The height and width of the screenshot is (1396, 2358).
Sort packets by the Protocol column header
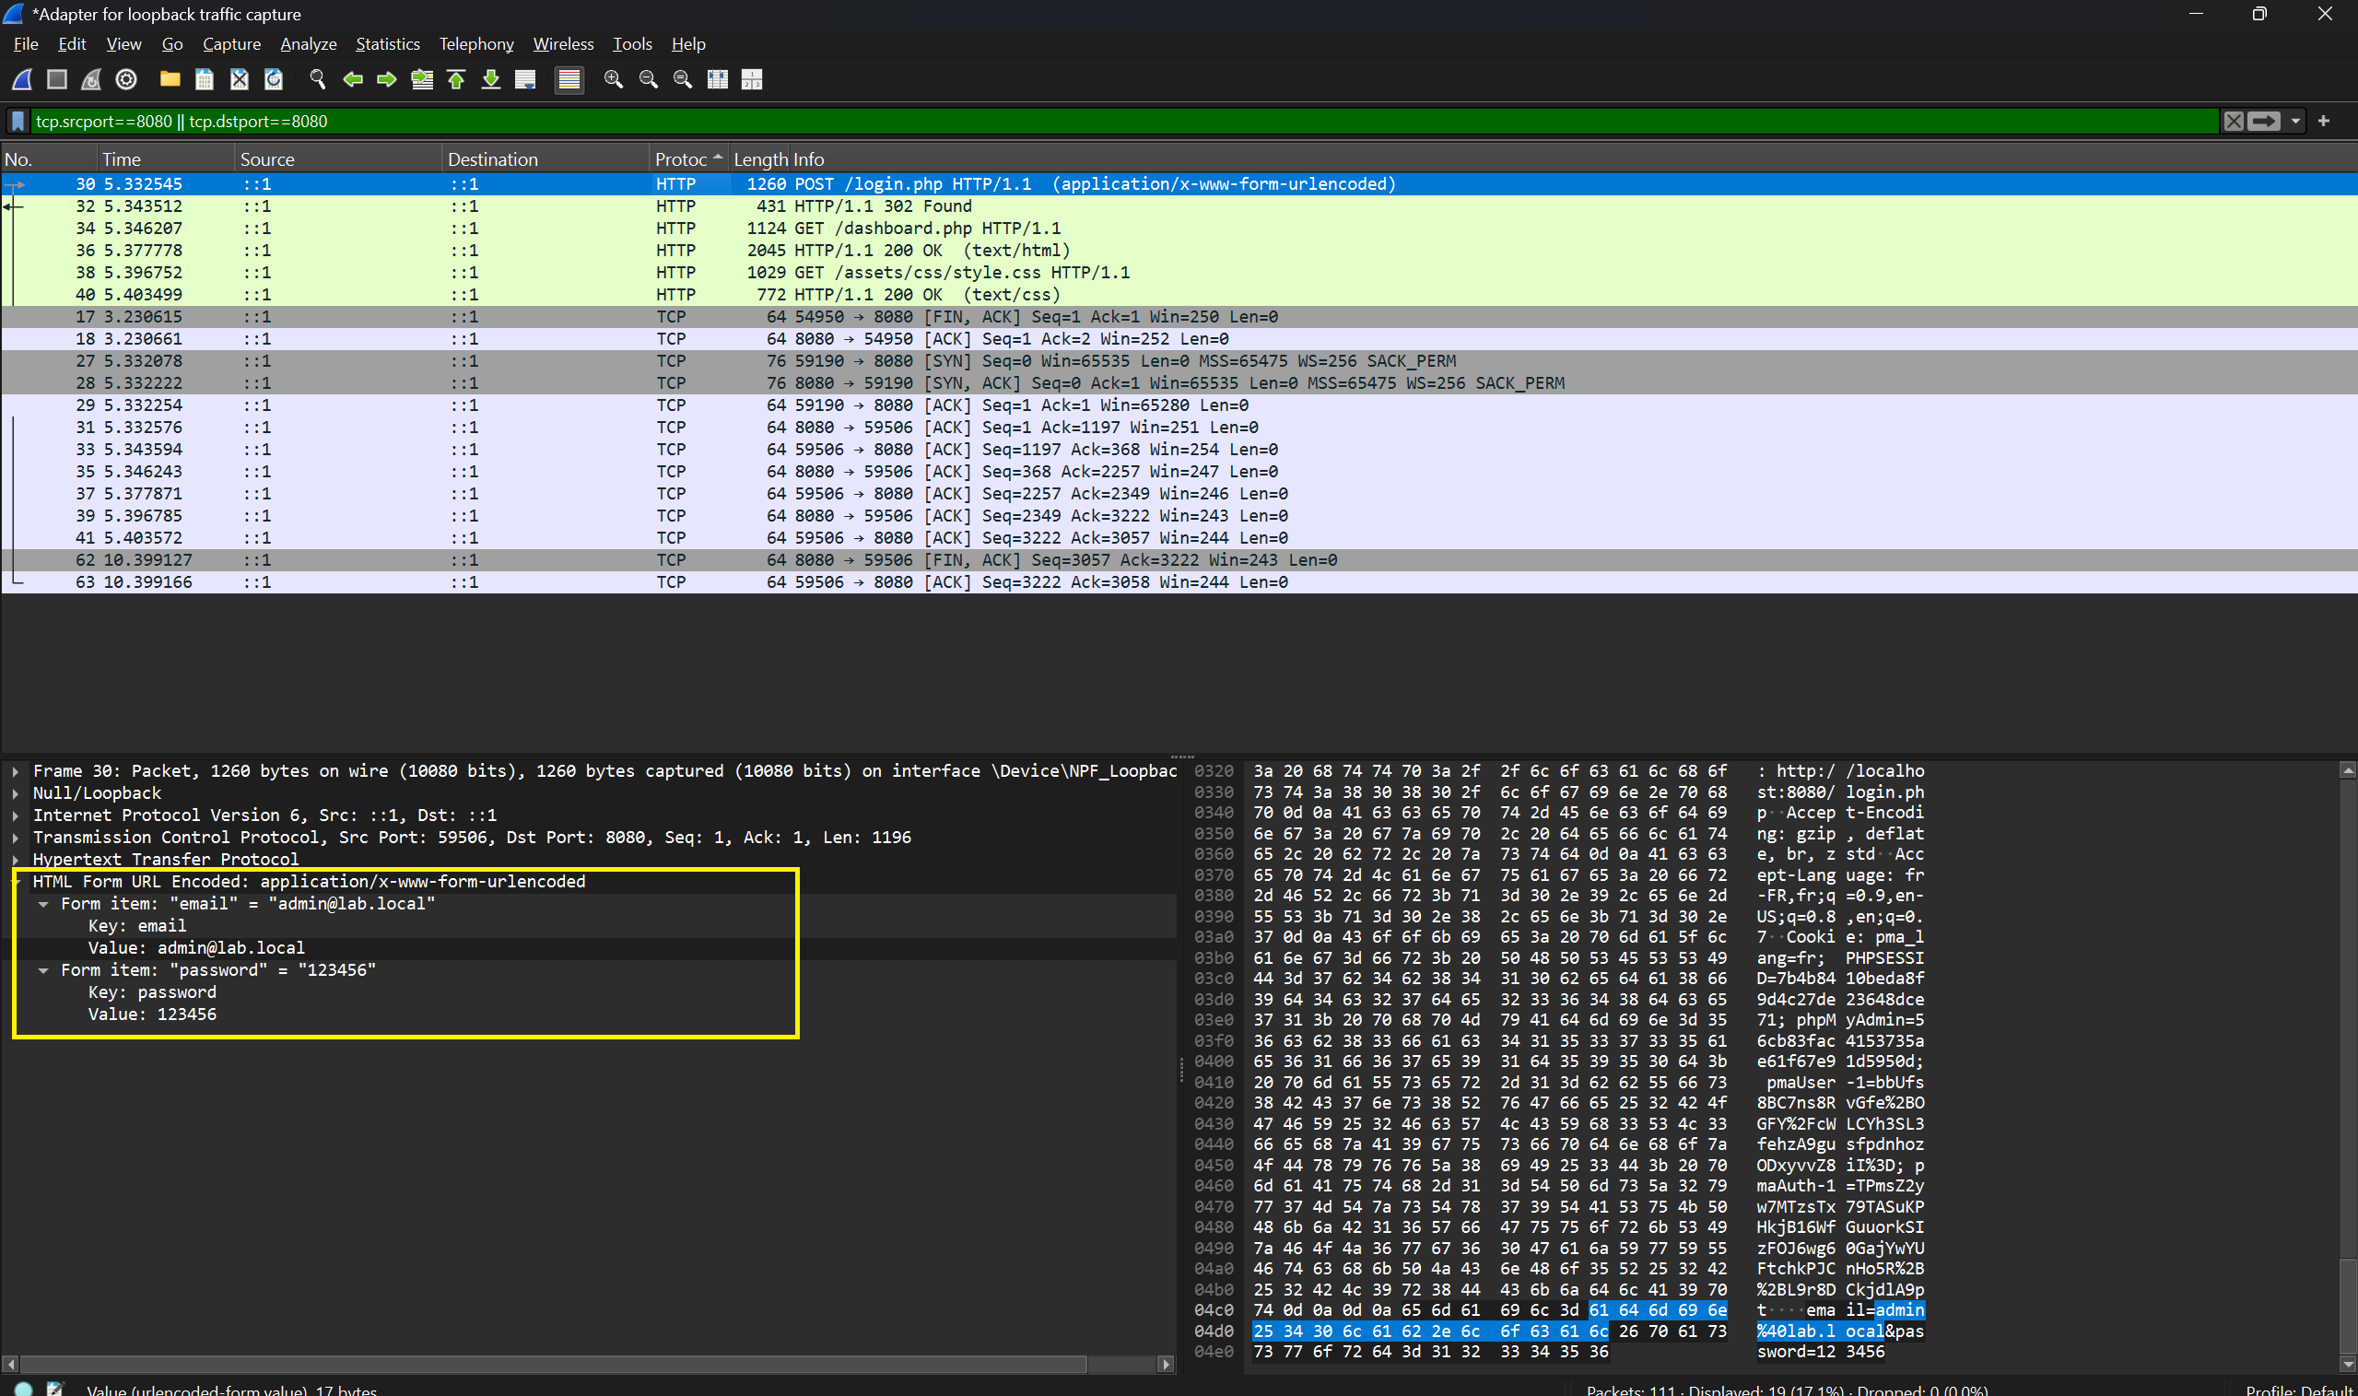[x=680, y=159]
